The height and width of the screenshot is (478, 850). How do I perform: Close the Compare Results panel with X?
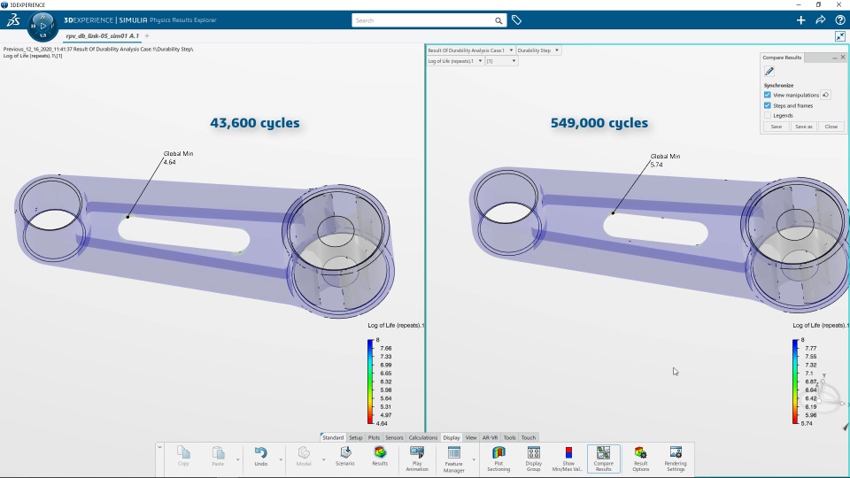pos(843,57)
